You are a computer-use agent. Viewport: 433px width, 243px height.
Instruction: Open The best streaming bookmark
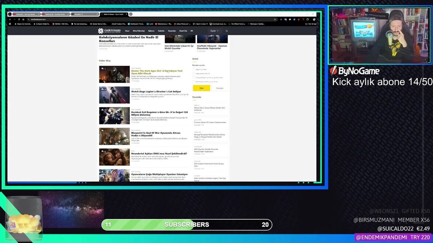coord(80,24)
